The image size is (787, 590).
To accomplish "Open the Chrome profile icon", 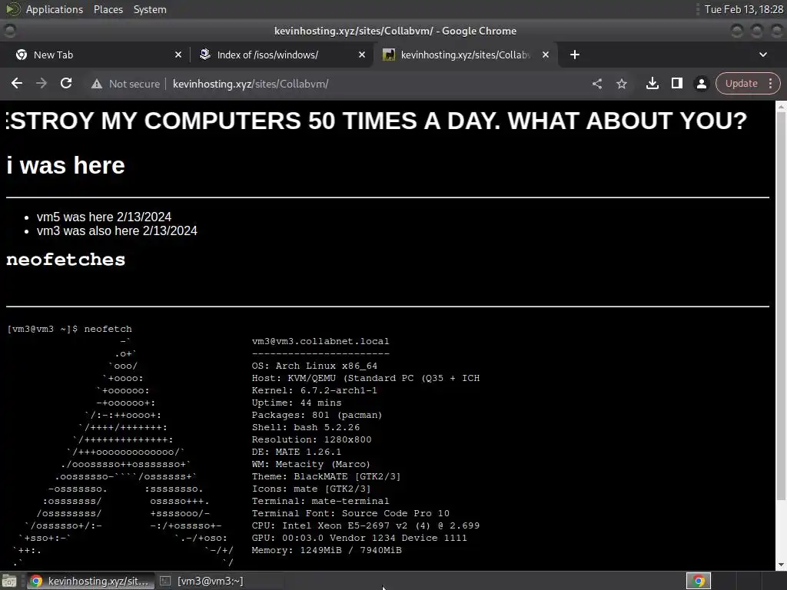I will (x=701, y=83).
